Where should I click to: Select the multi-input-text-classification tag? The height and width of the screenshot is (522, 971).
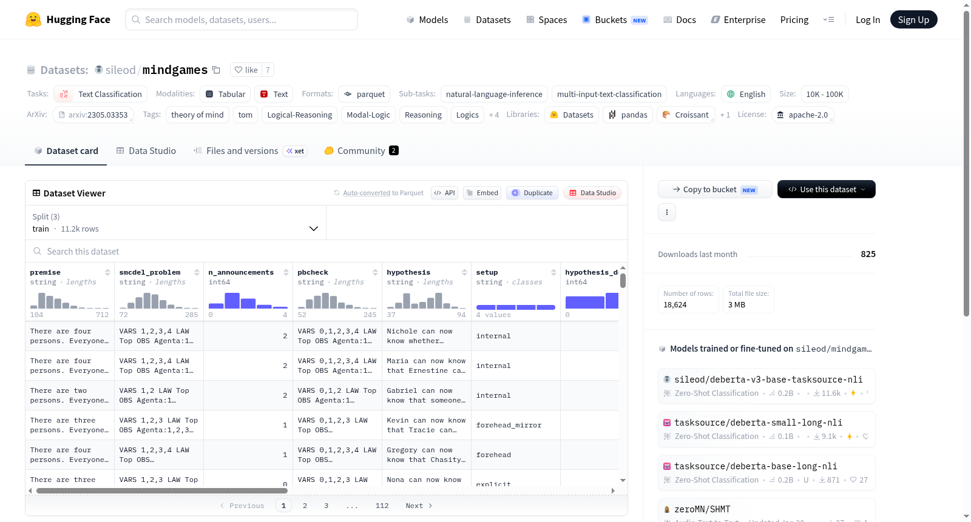(609, 94)
